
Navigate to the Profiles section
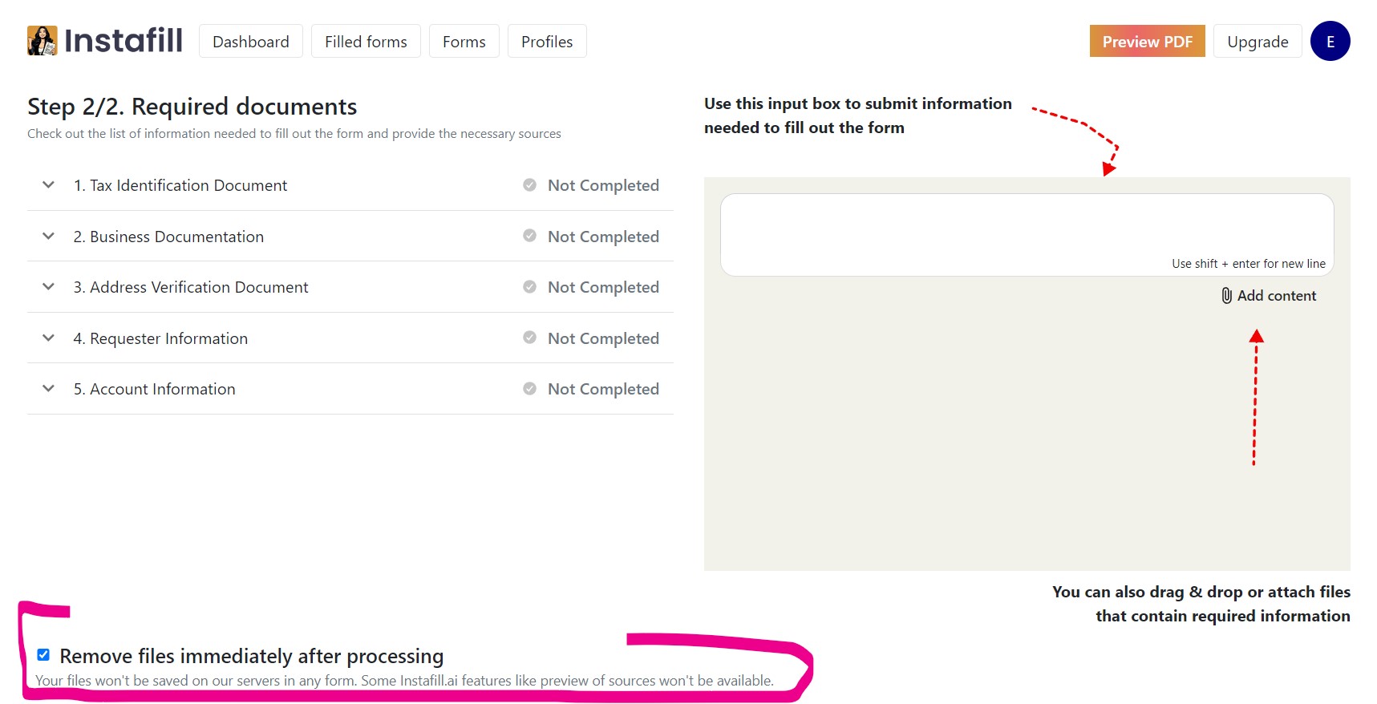[x=547, y=41]
